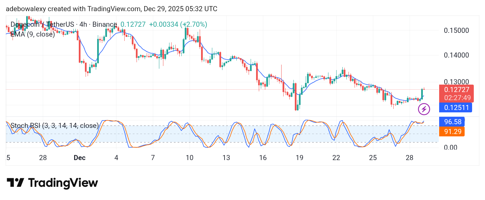Click the 4 date label on time axis
This screenshot has height=200, width=485.
pos(116,158)
